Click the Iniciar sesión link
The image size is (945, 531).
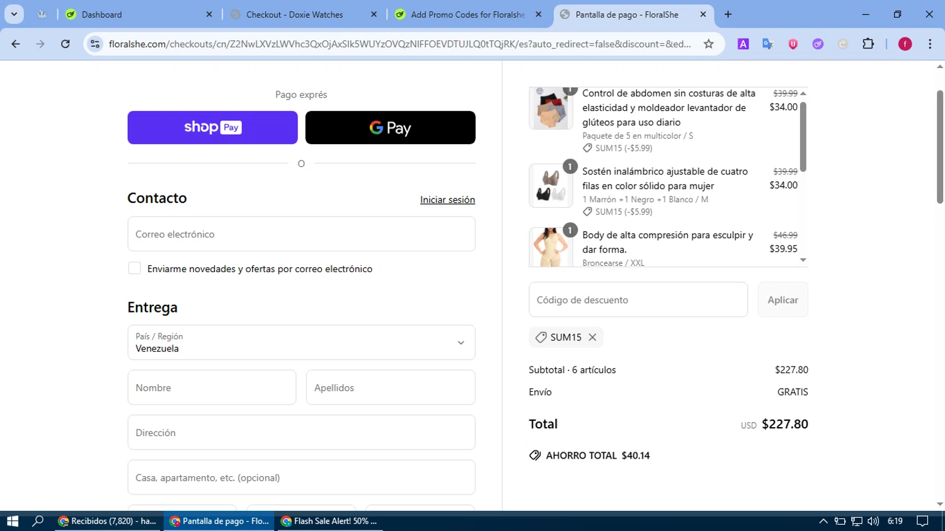(x=447, y=200)
